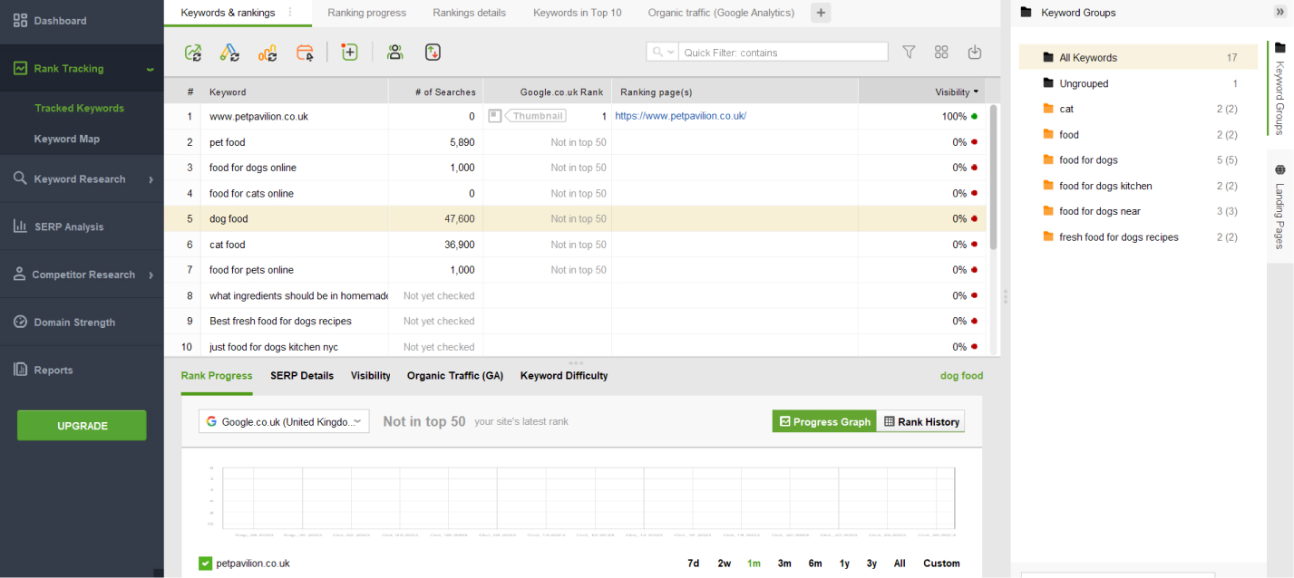Click the funnel filter icon
Viewport: 1294px width, 578px height.
point(909,53)
